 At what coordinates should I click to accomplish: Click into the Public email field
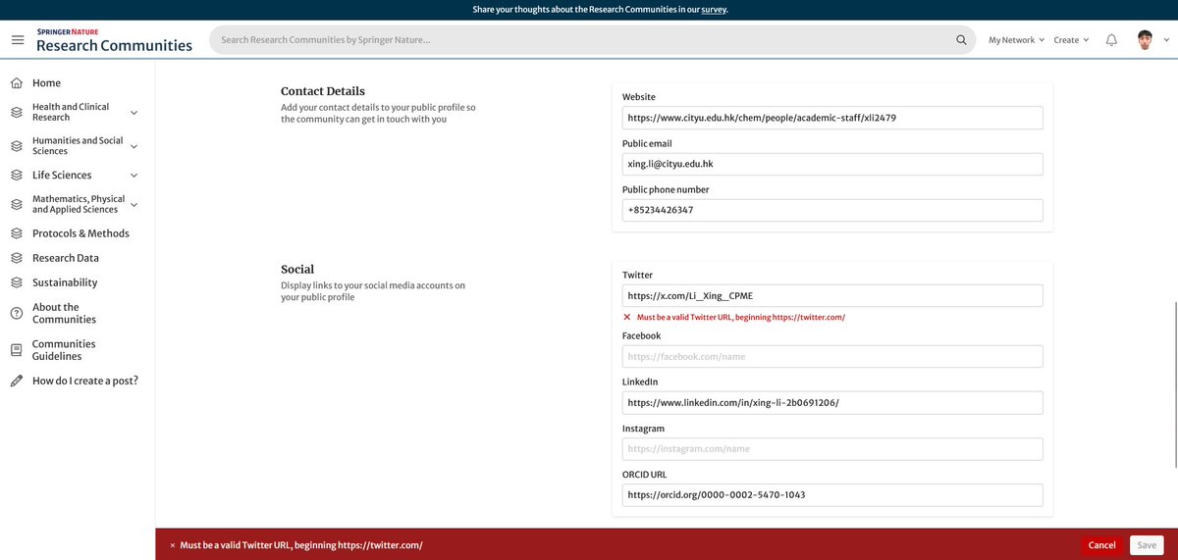pyautogui.click(x=832, y=164)
